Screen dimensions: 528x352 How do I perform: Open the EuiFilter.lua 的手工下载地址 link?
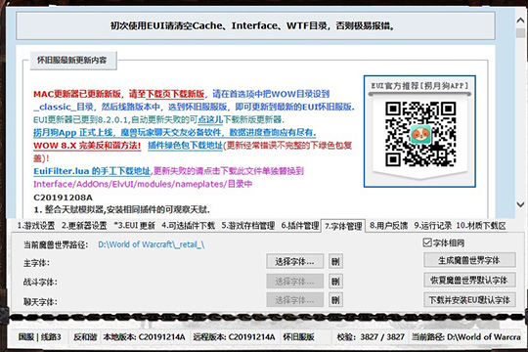[x=92, y=171]
